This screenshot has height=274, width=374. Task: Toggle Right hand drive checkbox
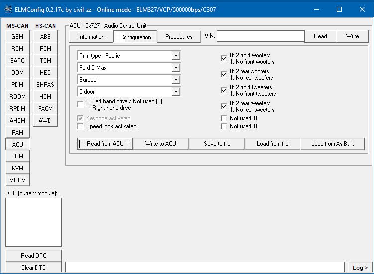tap(81, 104)
